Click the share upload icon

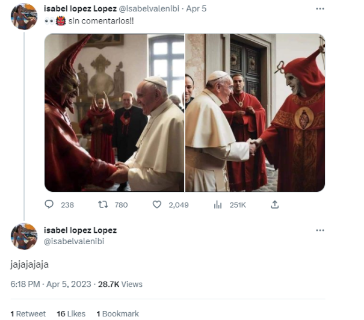274,205
